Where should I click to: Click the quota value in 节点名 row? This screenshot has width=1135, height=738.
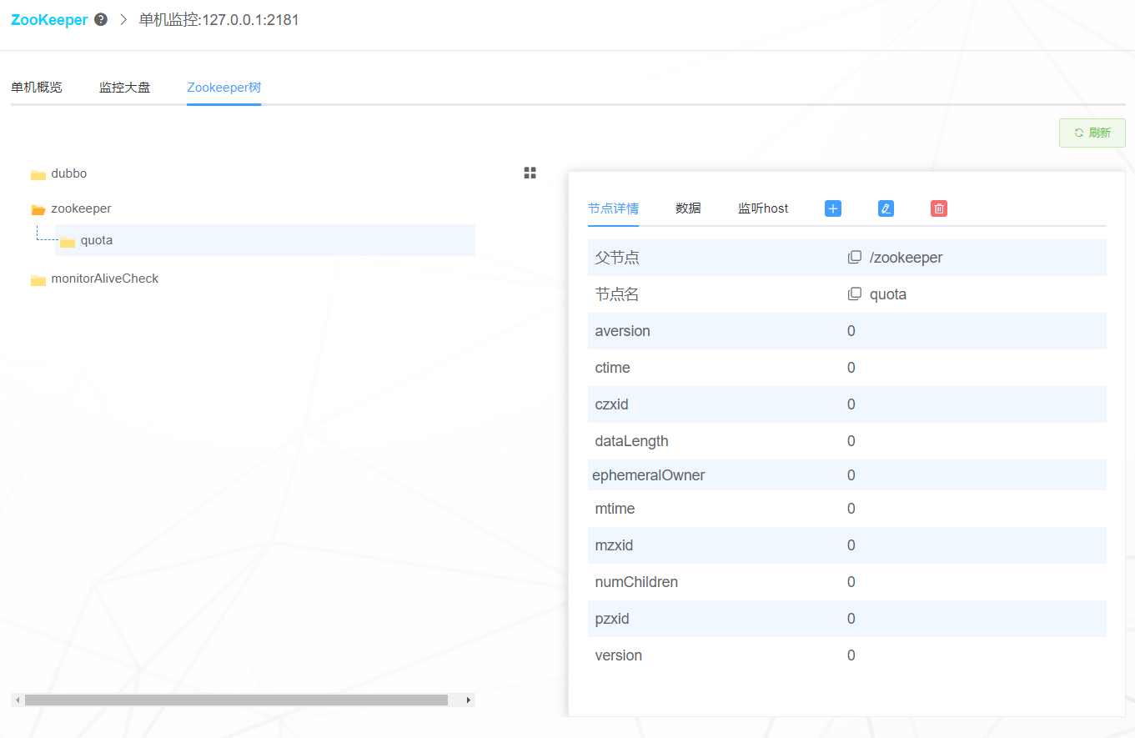pyautogui.click(x=887, y=294)
